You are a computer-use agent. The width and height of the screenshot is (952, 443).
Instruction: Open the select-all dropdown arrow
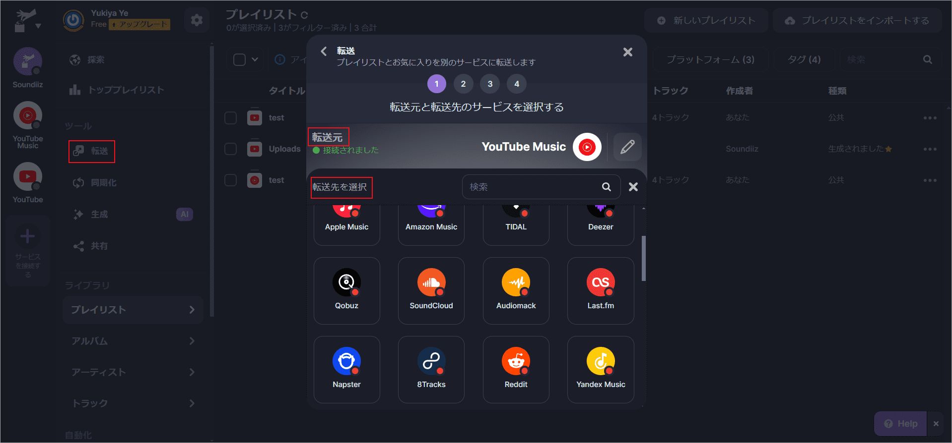click(x=255, y=59)
